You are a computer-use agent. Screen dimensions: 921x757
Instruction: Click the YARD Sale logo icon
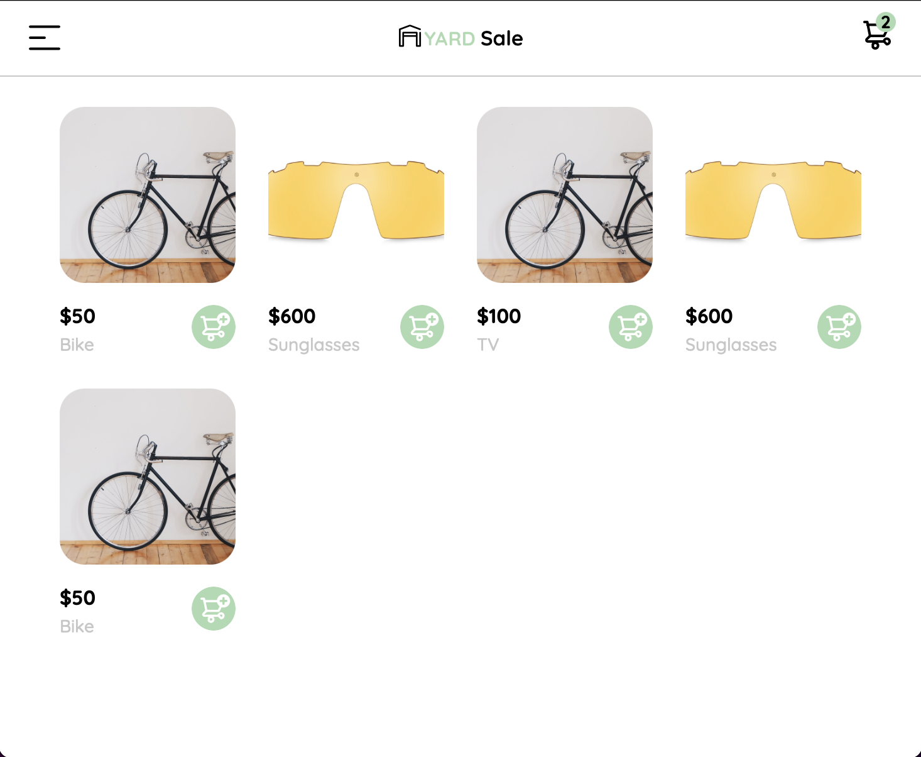click(x=408, y=38)
